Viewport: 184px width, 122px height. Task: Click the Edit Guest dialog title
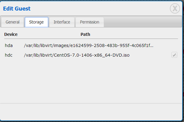[17, 9]
